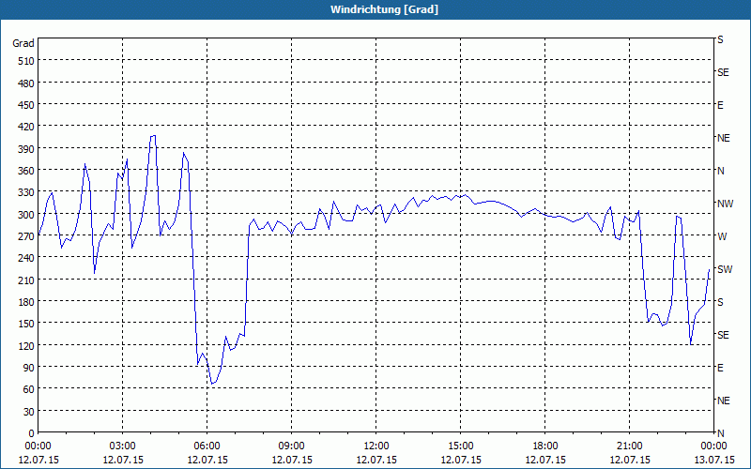Click the 120 degree axis value
Viewport: 751px width, 469px height.
pyautogui.click(x=27, y=345)
